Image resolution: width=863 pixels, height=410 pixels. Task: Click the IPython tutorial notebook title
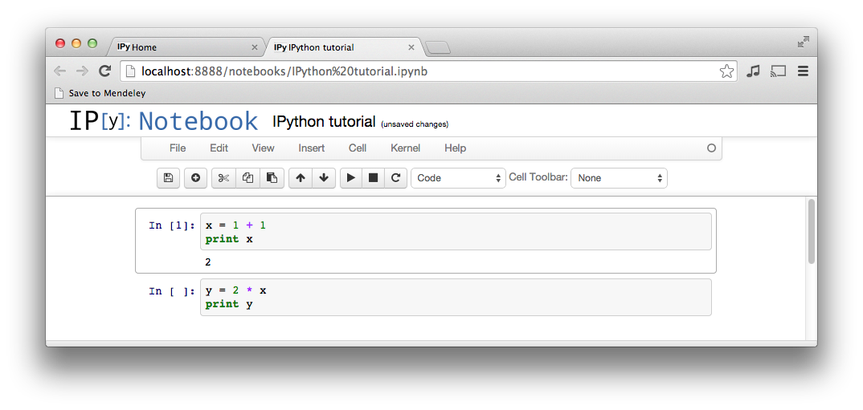[324, 122]
